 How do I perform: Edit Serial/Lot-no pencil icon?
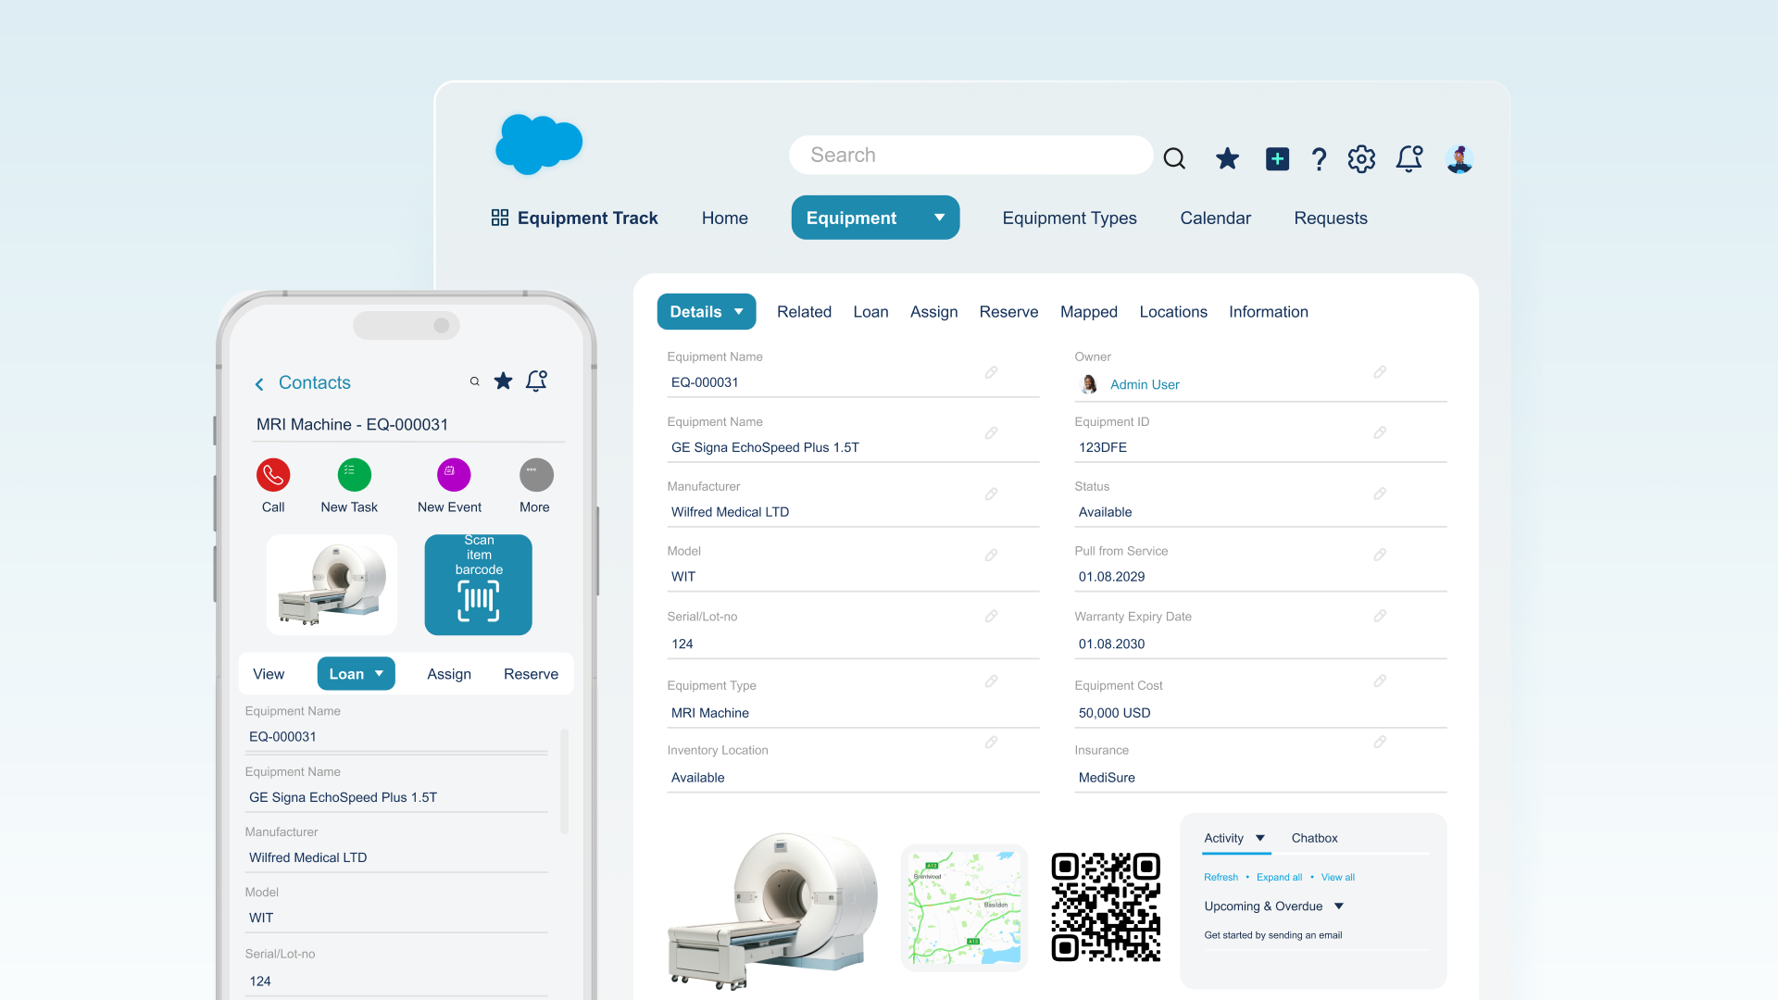991,617
